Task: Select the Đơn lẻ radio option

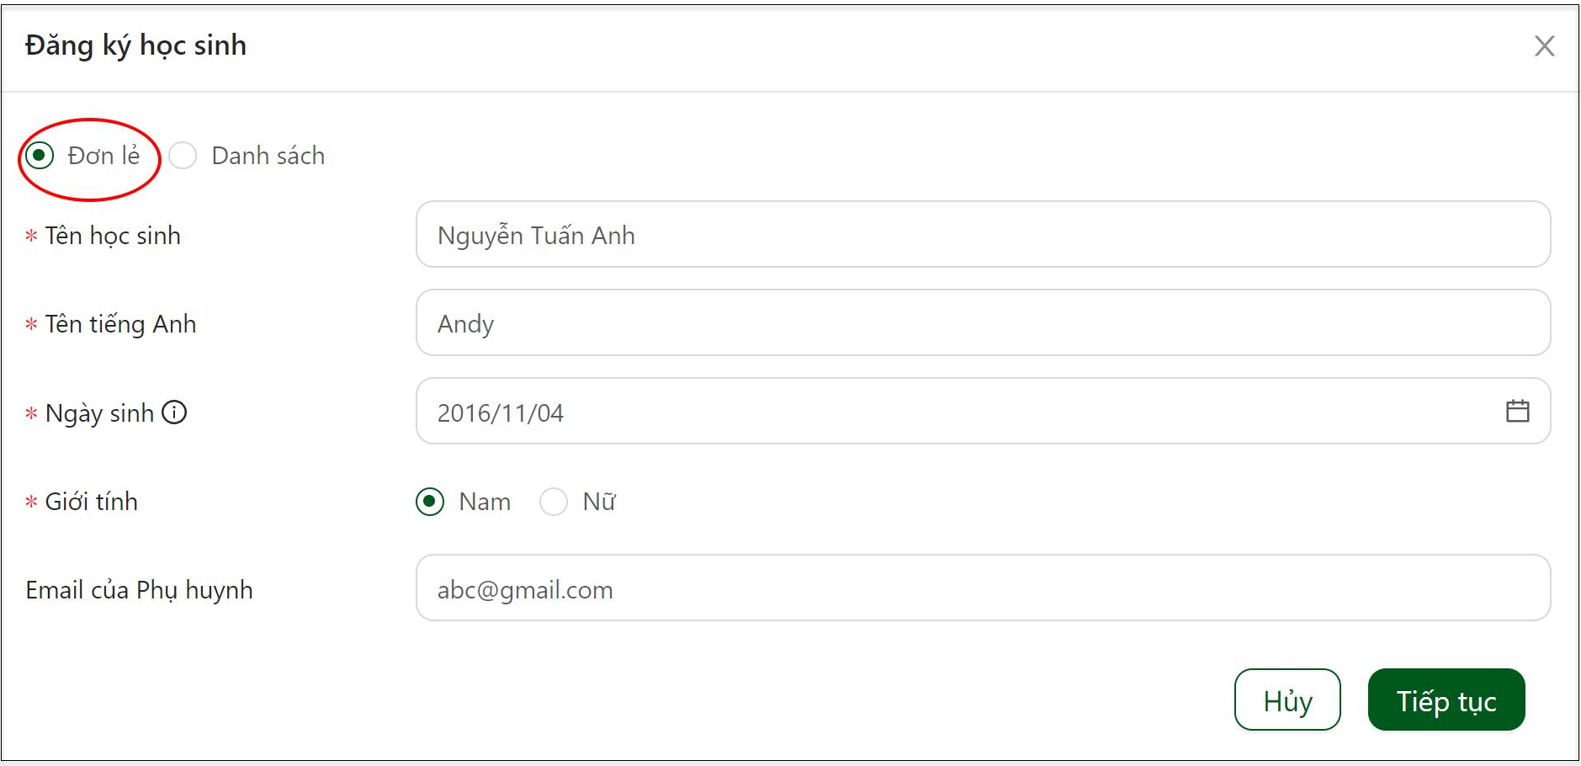Action: click(x=40, y=156)
